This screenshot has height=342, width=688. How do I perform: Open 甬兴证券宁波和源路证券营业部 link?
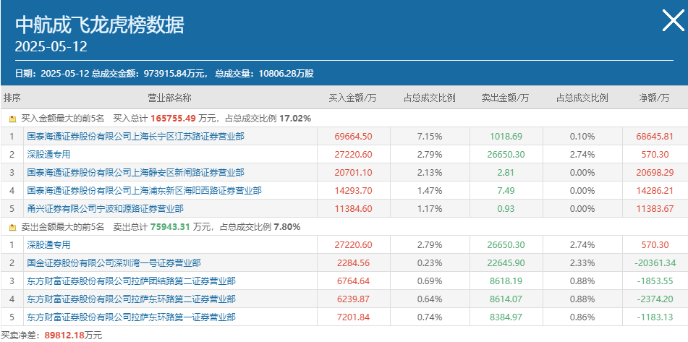[x=106, y=209]
